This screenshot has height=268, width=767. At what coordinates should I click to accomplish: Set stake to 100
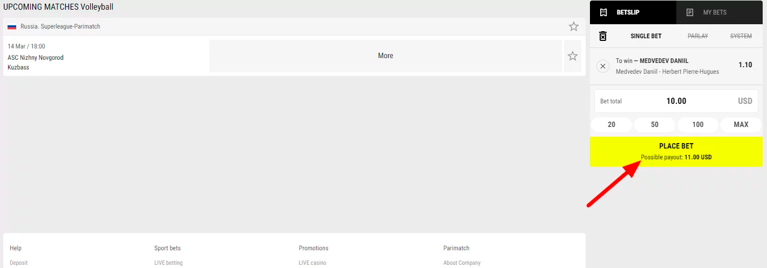[698, 124]
